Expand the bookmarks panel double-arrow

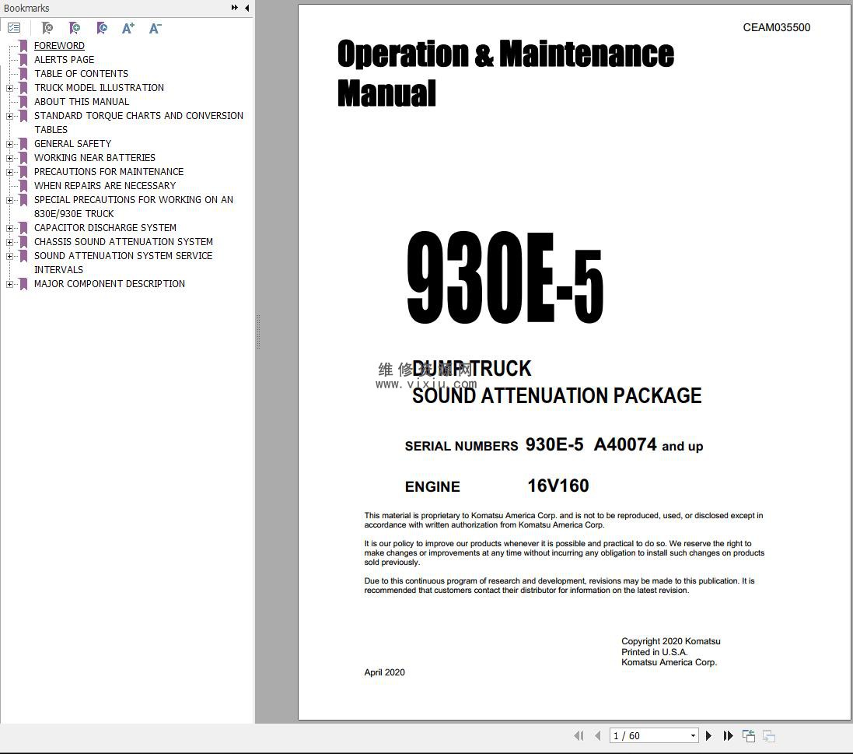point(235,8)
